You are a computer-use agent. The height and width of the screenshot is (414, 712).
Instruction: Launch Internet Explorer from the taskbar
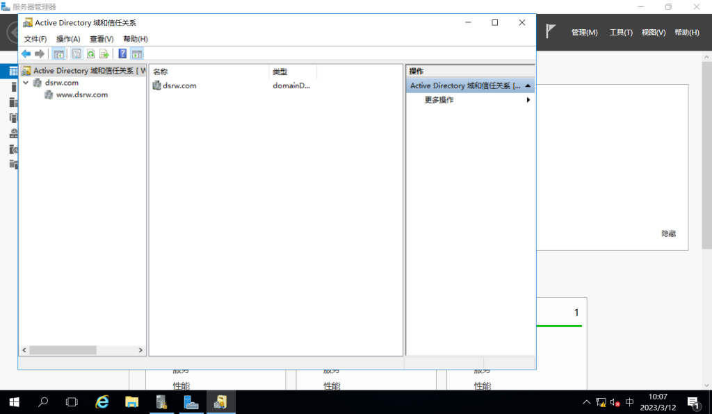coord(102,402)
